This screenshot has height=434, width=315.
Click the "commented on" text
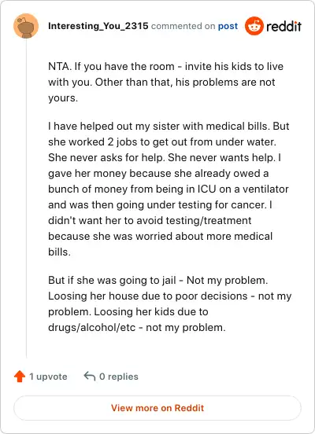pyautogui.click(x=183, y=26)
